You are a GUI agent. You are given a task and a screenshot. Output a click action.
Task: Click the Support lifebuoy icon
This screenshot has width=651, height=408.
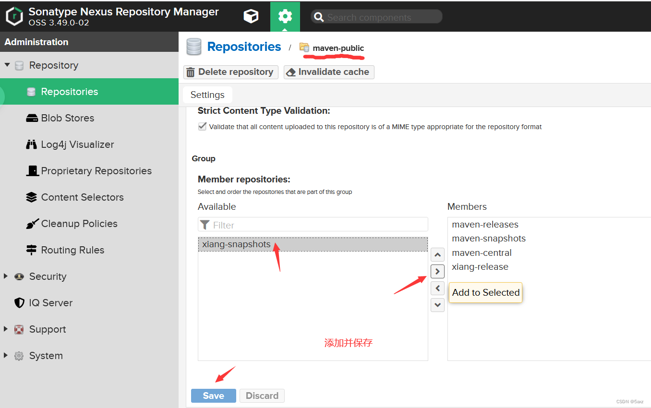19,329
